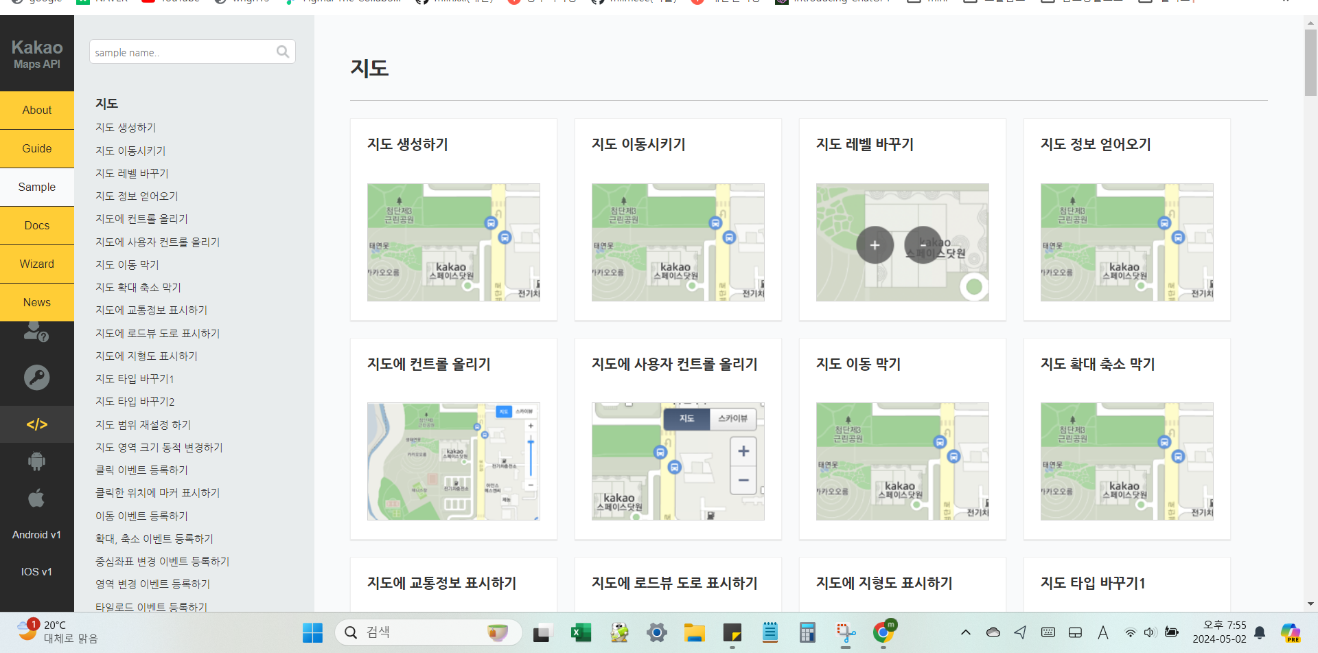The width and height of the screenshot is (1318, 653).
Task: Open File Explorer from the taskbar
Action: click(x=695, y=632)
